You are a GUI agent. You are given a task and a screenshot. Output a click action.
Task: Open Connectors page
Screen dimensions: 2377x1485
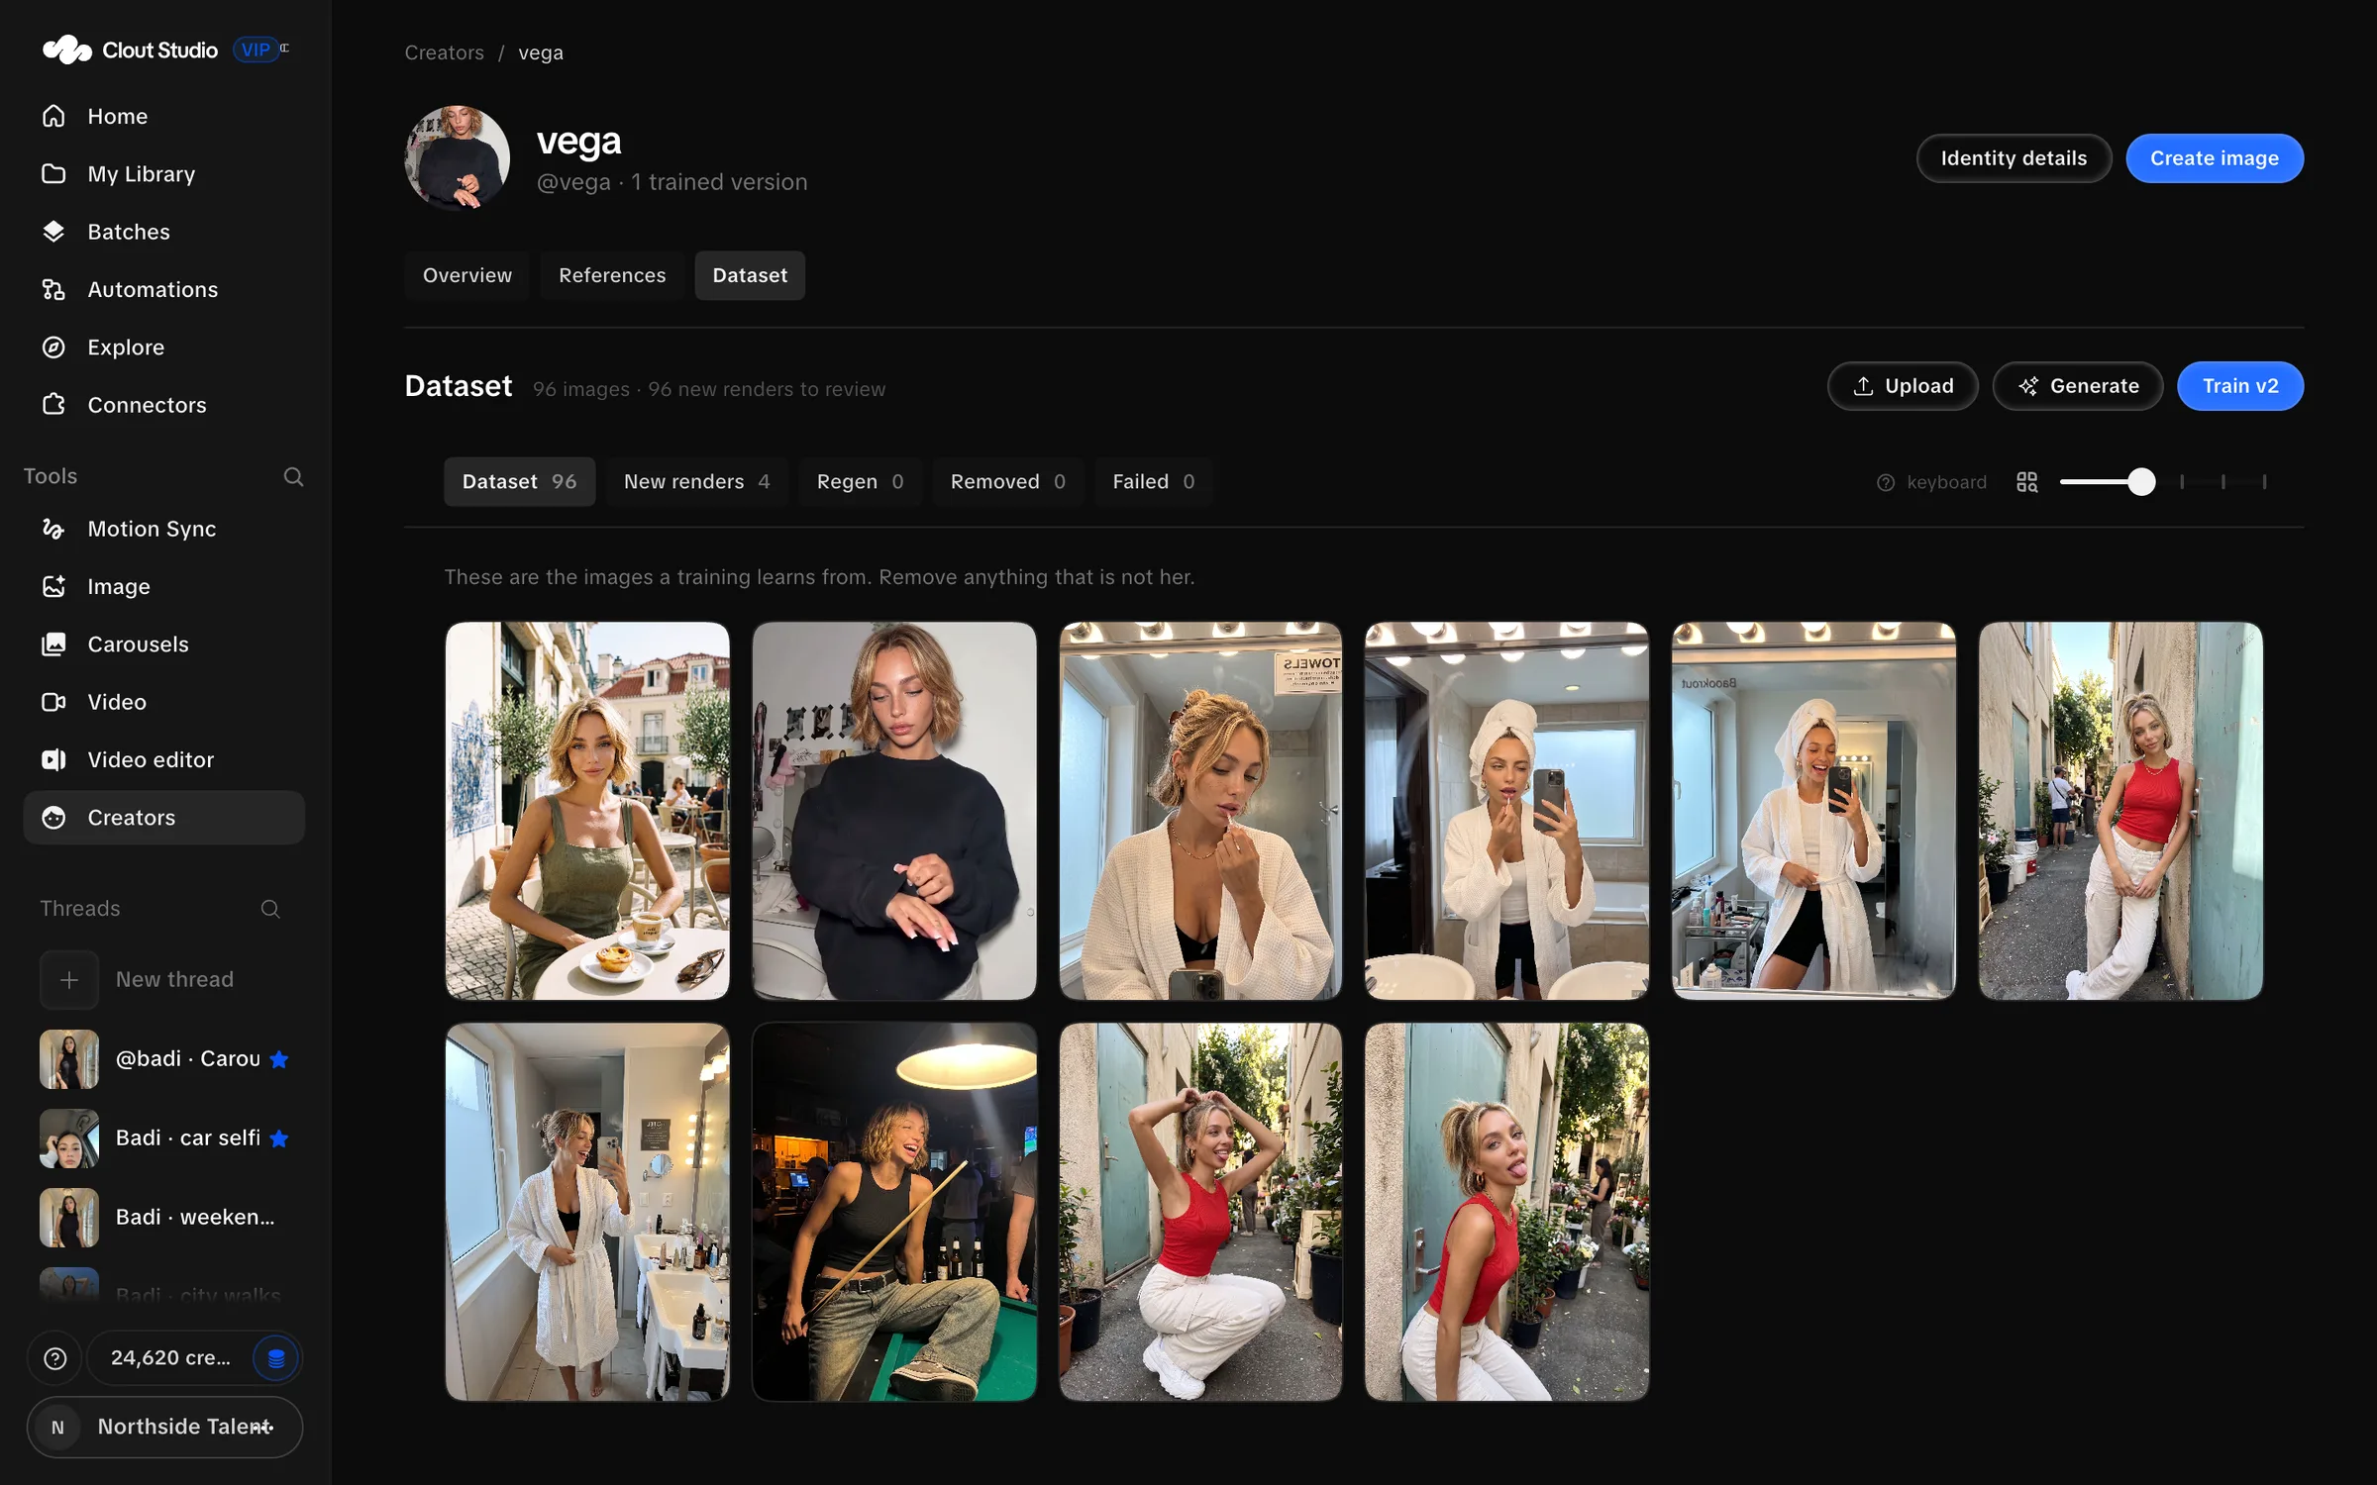[163, 405]
